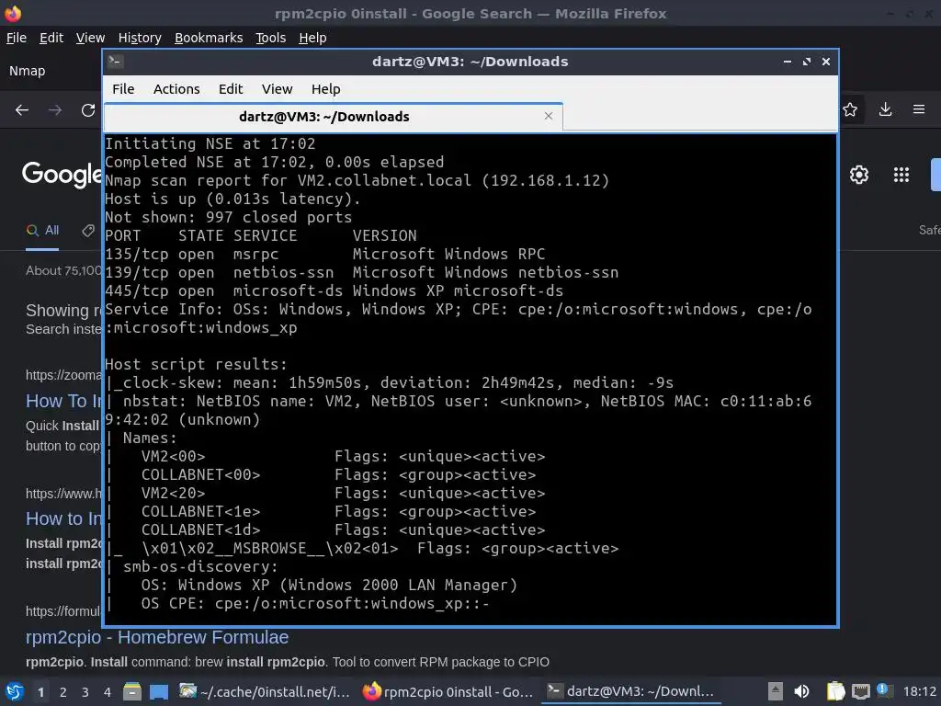Switch to workspace 1
941x706 pixels.
40,692
